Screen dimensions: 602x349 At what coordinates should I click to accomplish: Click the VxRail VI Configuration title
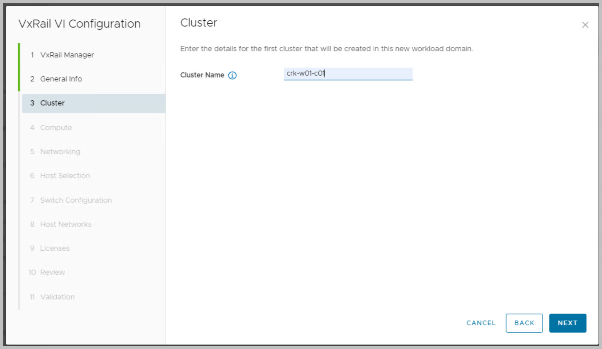(79, 24)
